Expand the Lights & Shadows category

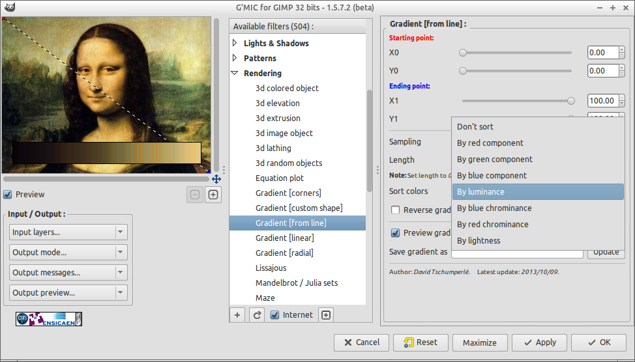[235, 43]
